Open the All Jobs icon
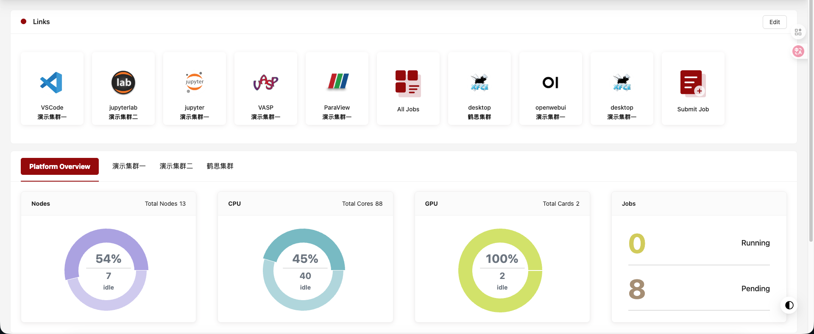This screenshot has width=814, height=334. click(408, 83)
